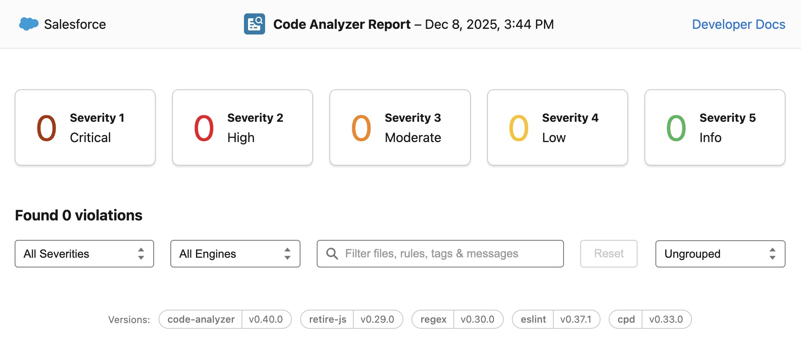Click the Code Analyzer report icon
Viewport: 801px width, 345px height.
[255, 24]
